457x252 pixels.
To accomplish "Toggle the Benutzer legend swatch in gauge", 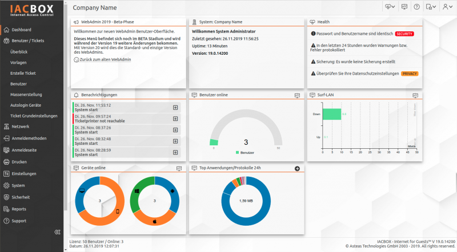I will [x=238, y=153].
